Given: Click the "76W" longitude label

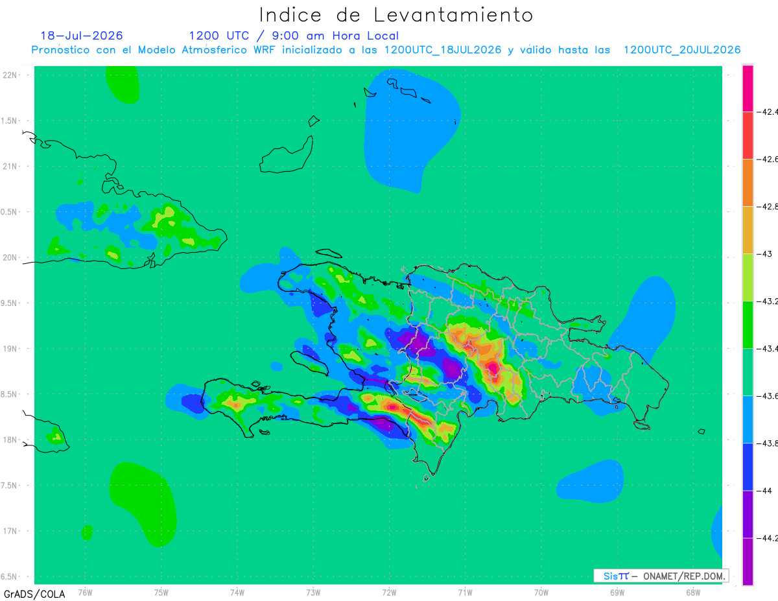Looking at the screenshot, I should (85, 592).
